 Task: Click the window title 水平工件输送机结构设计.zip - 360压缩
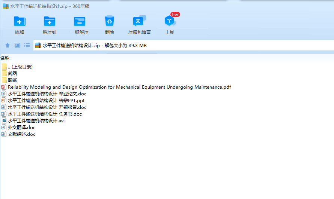pyautogui.click(x=50, y=6)
